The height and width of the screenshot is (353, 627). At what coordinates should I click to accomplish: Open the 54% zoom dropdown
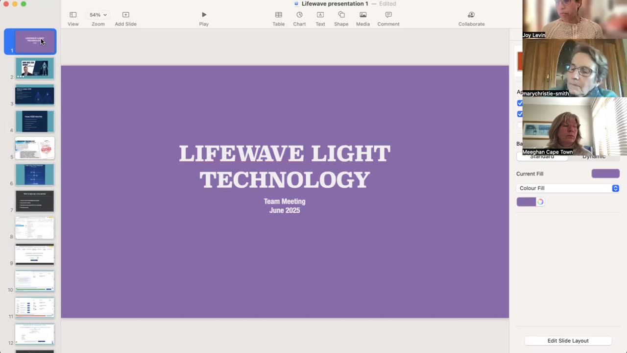(x=98, y=15)
